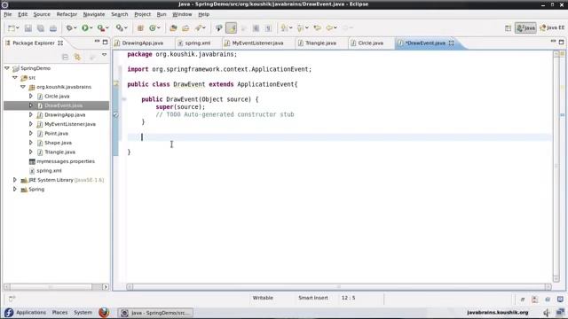Toggle Show Whitespace Characters icon
568x319 pixels.
tap(268, 27)
